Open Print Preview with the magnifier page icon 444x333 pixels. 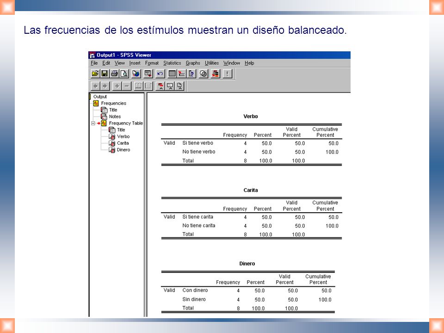point(124,74)
